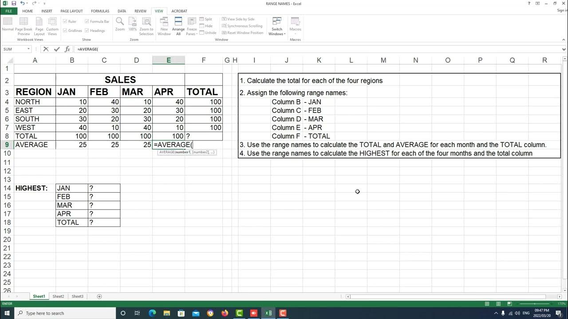Split the window

(206, 19)
